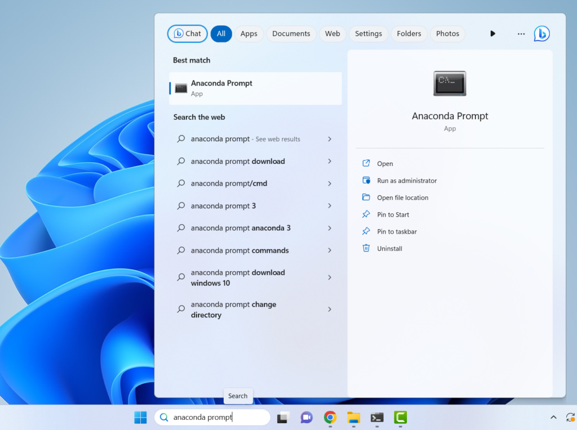
Task: Switch to the Documents filter tab
Action: (x=291, y=34)
